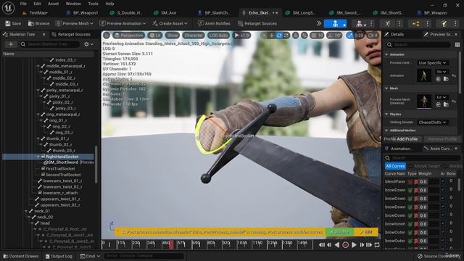464x261 pixels.
Task: Click Edit on post process warning
Action: click(366, 232)
